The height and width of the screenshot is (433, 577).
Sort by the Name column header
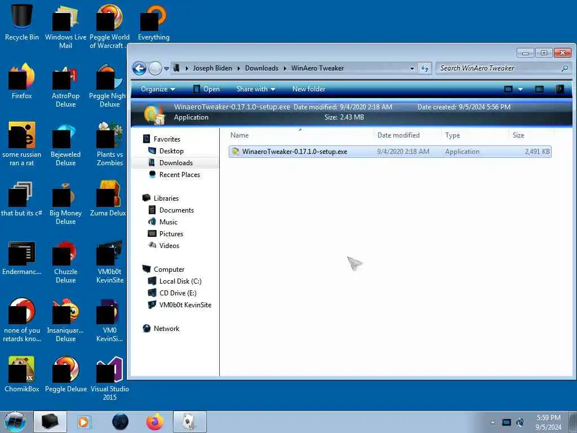click(300, 135)
